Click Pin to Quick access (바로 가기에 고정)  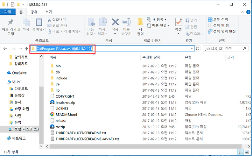pos(11,27)
